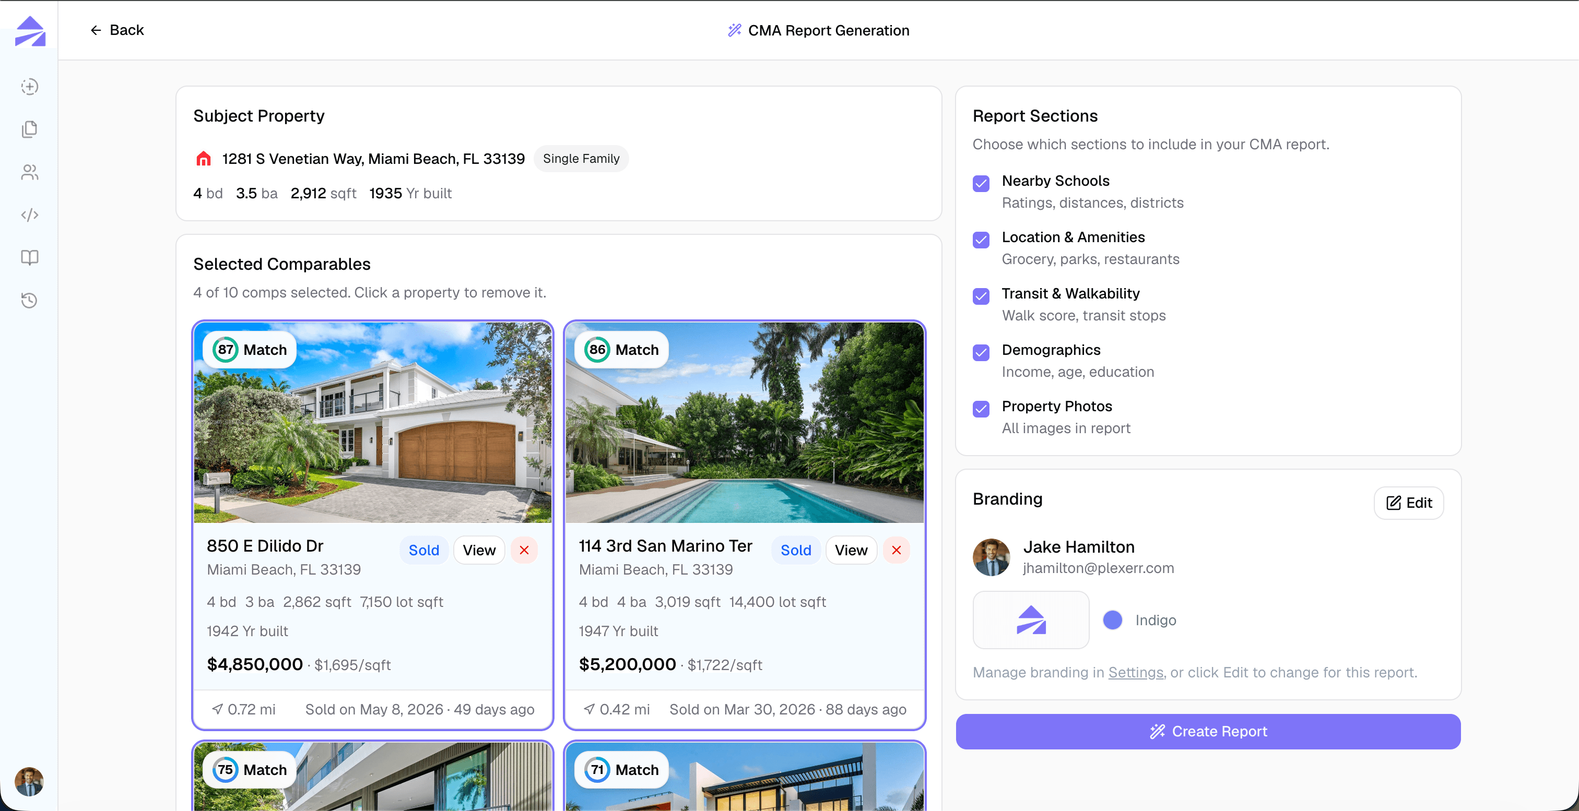Open the contacts people icon in sidebar
1579x811 pixels.
tap(29, 172)
